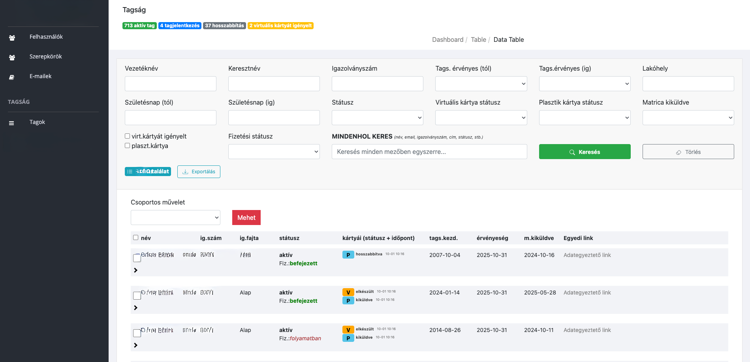Open Table breadcrumb item
Screen dimensions: 750x362
[478, 39]
